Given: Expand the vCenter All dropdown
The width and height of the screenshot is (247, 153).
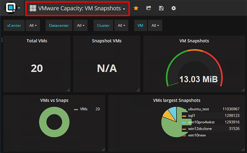Looking at the screenshot, I should 33,25.
